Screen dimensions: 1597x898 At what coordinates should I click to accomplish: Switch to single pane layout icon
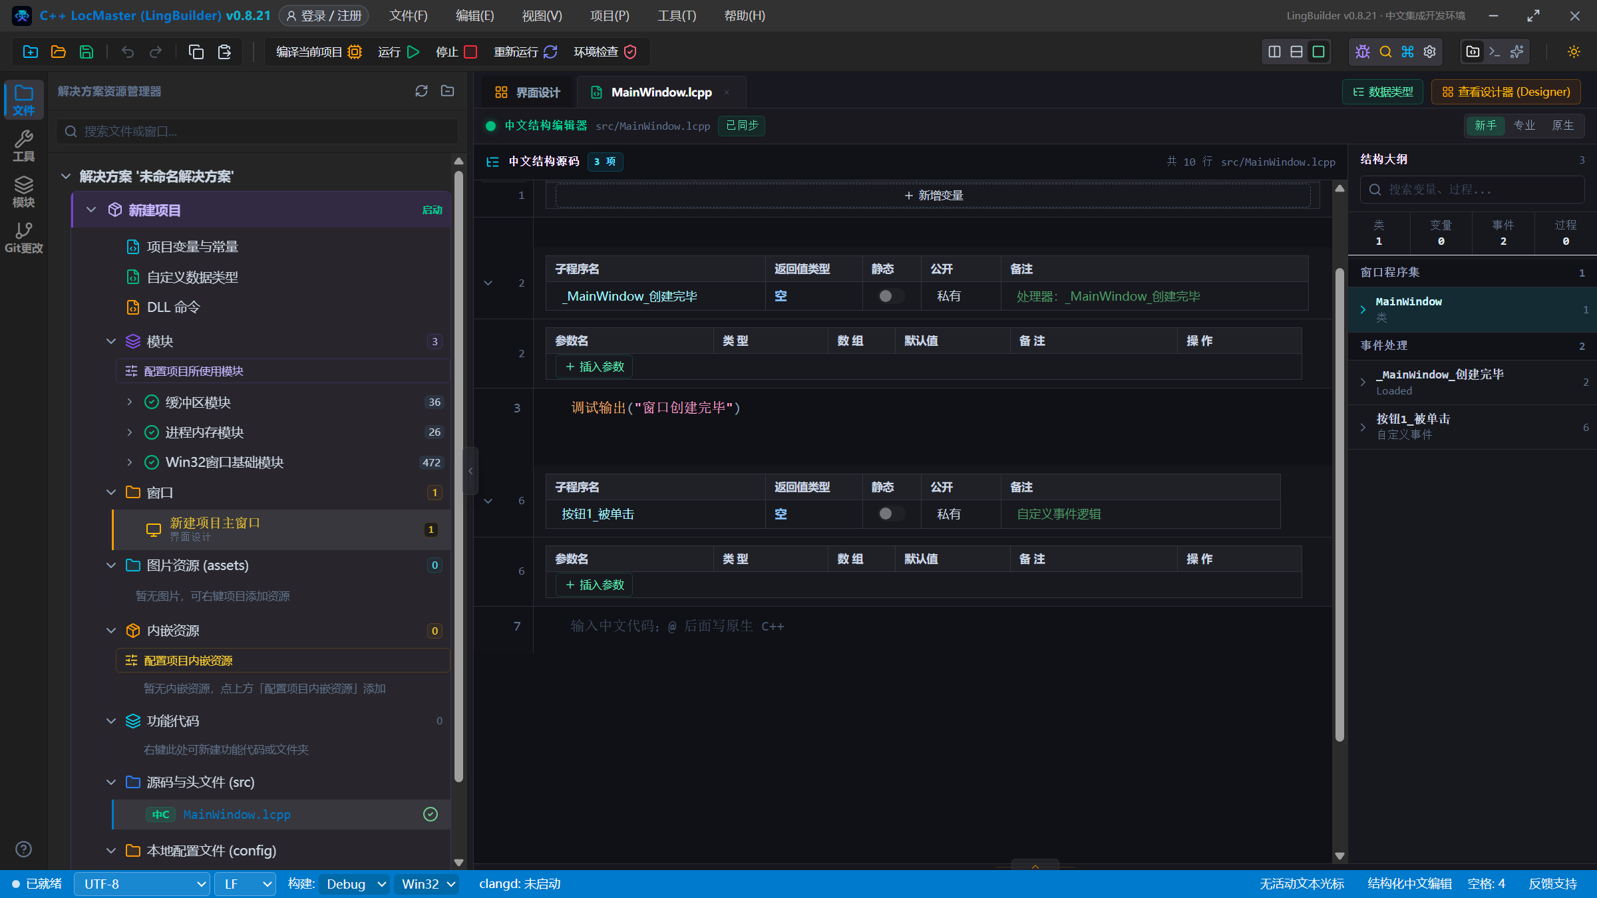1318,52
